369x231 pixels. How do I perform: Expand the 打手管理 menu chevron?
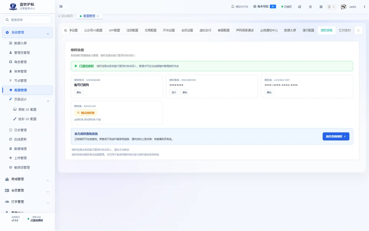click(48, 203)
